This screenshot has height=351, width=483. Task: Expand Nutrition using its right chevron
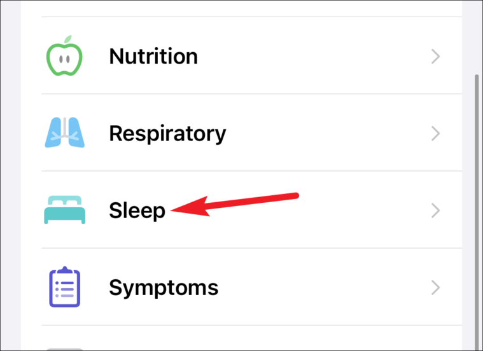(x=435, y=57)
